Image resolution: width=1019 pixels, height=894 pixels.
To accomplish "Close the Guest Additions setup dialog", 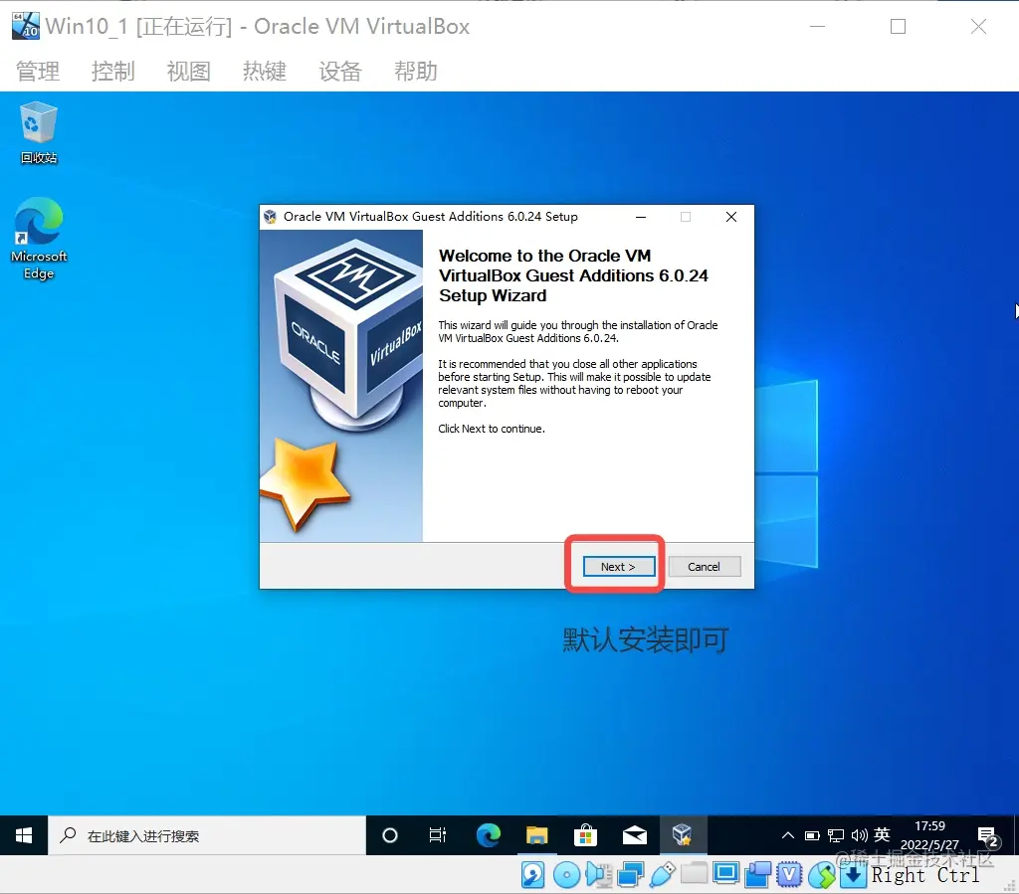I will tap(731, 217).
